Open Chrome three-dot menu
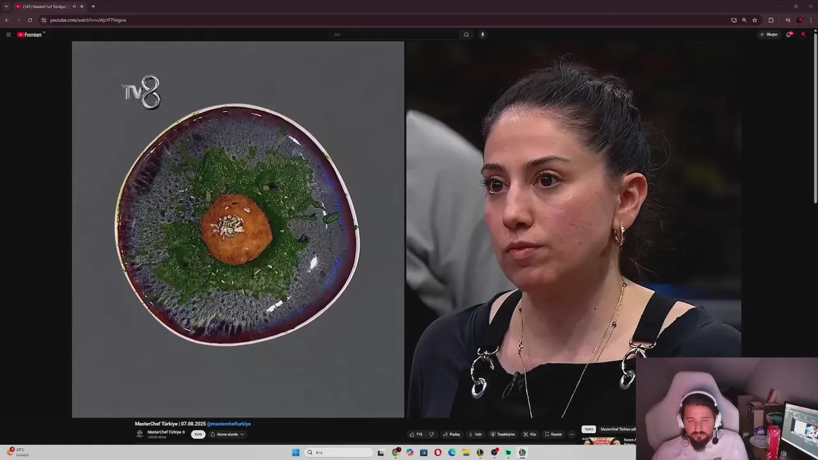This screenshot has width=818, height=460. coord(811,20)
